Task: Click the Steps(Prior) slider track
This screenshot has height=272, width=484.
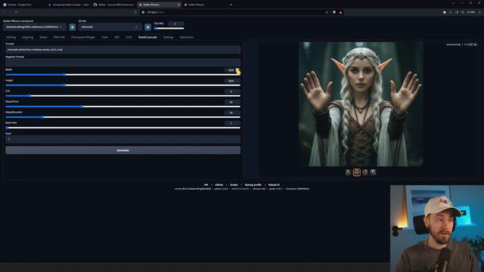Action: pos(123,107)
